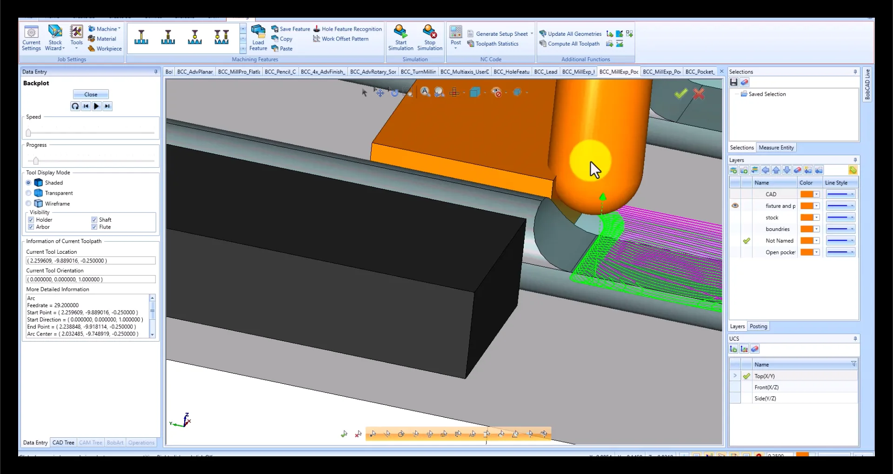This screenshot has width=893, height=474.
Task: Close the Backplot panel
Action: 91,94
